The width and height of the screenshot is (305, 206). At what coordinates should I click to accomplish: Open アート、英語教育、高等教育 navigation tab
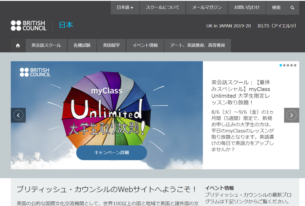[x=198, y=45]
